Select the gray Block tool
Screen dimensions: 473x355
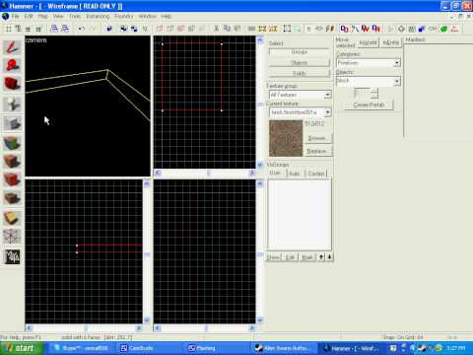point(12,123)
